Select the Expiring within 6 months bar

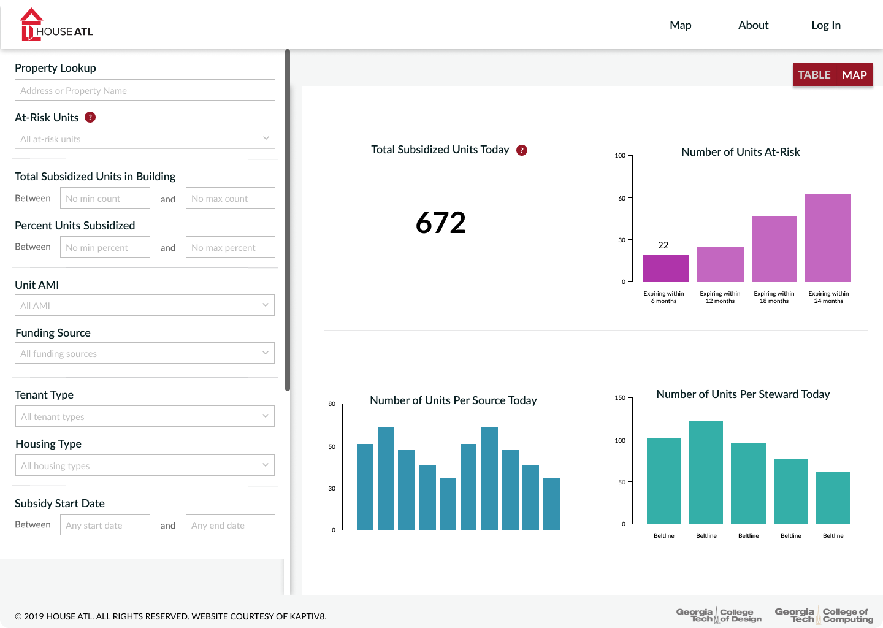click(666, 268)
